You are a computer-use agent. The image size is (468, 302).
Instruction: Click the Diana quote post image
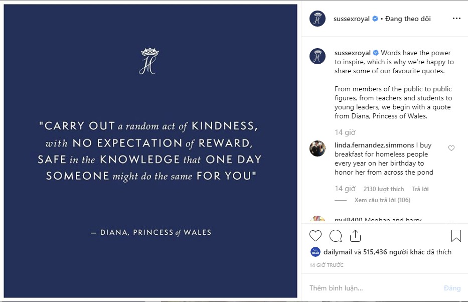pos(150,151)
